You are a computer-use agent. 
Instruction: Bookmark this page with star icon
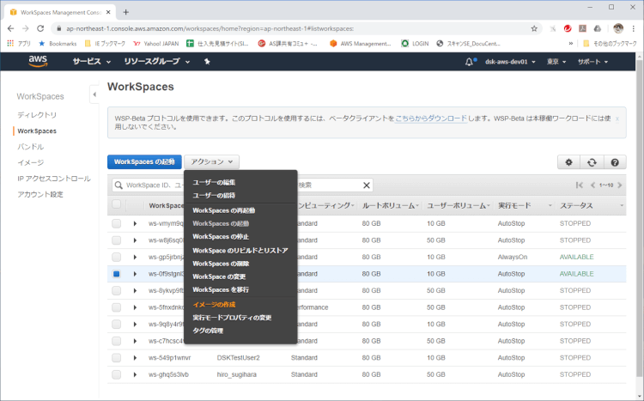[534, 27]
